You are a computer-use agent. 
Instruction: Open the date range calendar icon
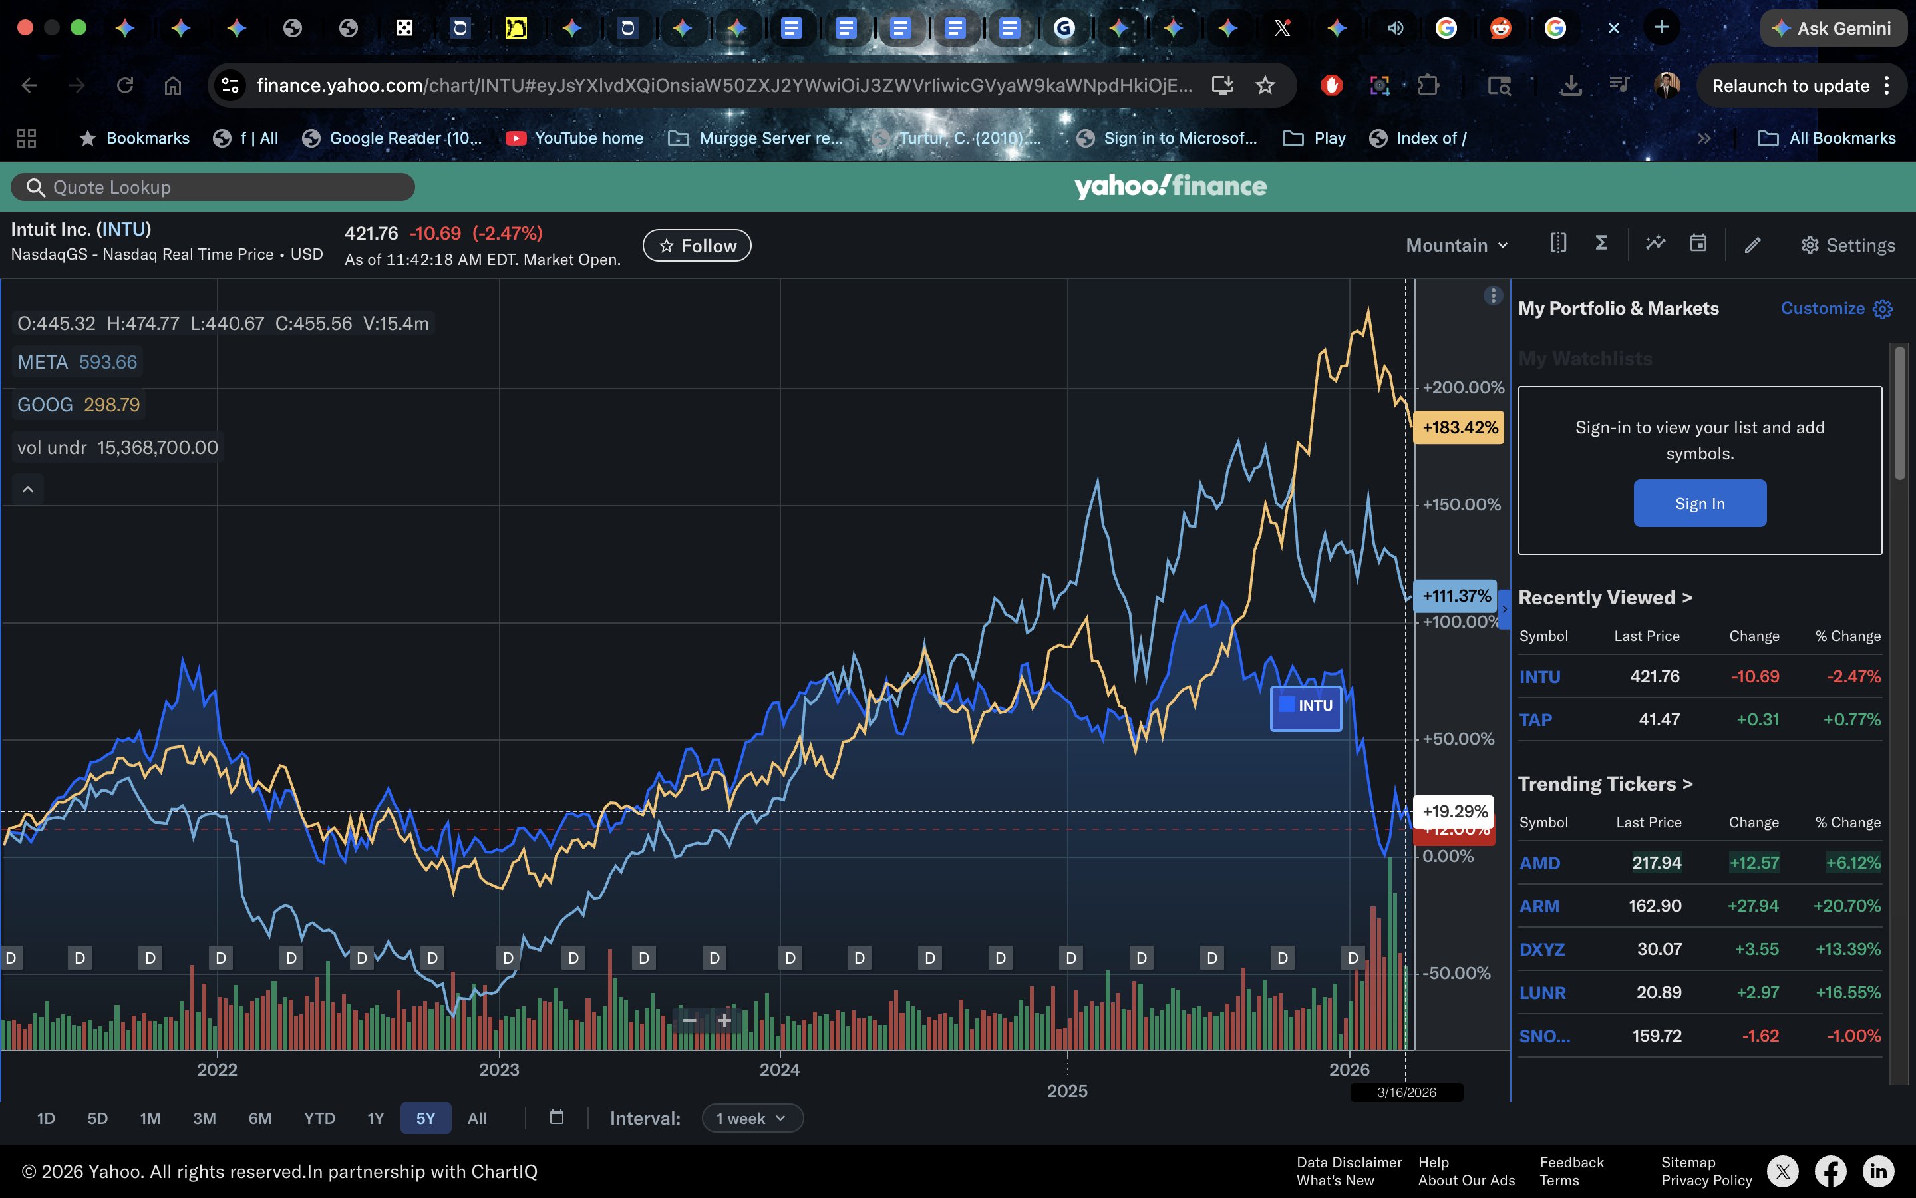point(557,1117)
